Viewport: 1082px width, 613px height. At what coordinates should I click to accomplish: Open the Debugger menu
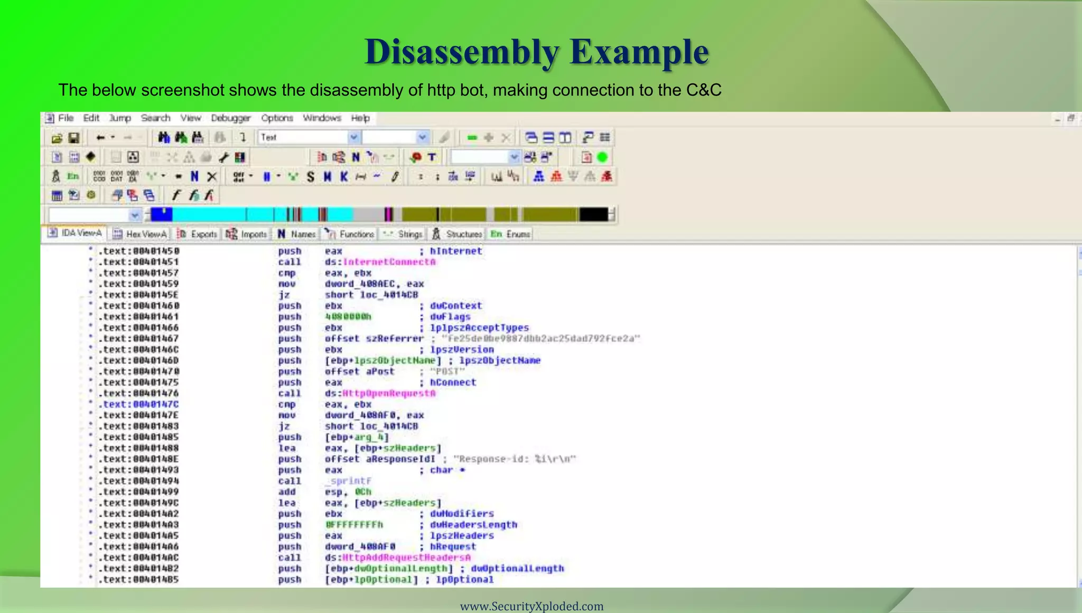(x=230, y=118)
